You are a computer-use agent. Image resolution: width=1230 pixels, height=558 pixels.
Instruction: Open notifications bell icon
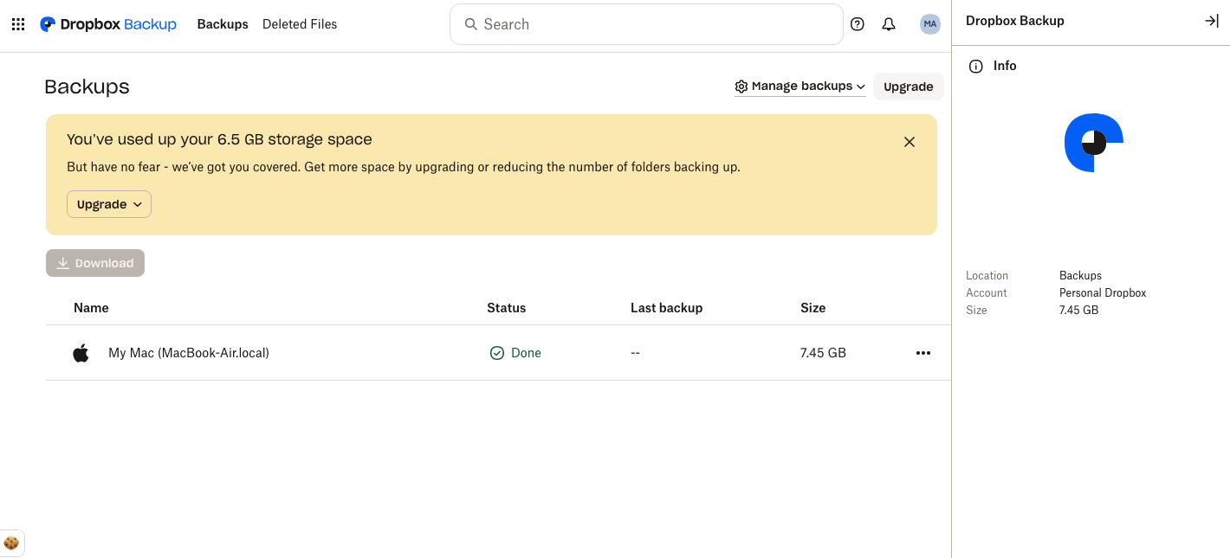point(888,24)
